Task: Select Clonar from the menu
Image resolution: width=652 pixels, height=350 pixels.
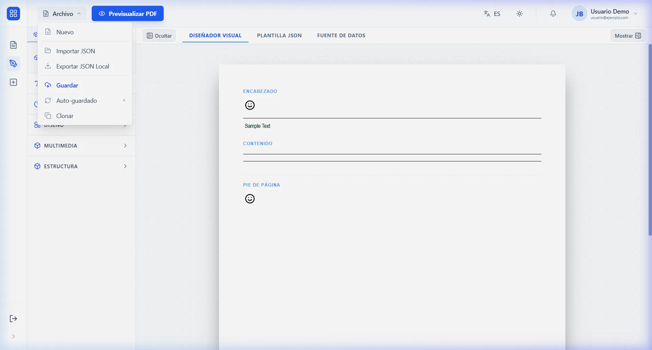Action: (x=85, y=116)
